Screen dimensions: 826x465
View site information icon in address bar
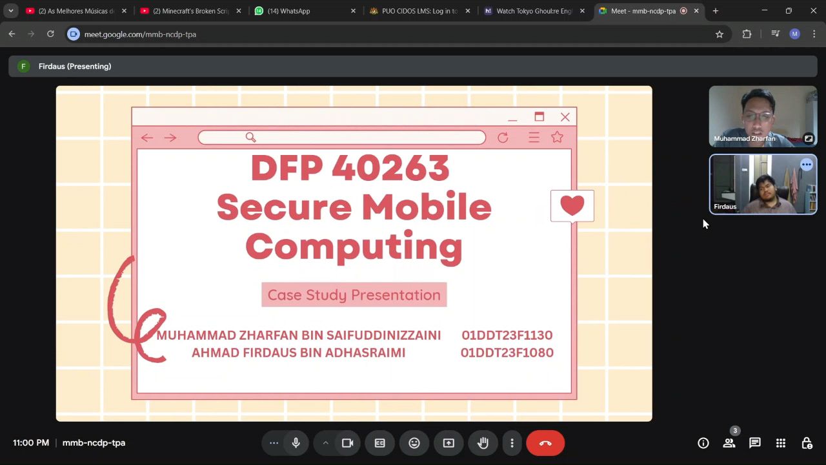74,34
